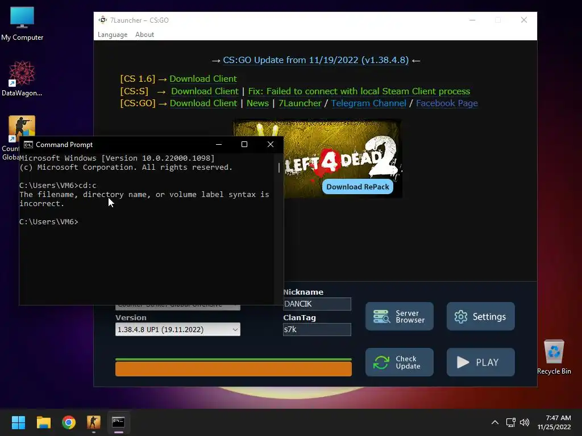Click the PLAY button

(x=481, y=362)
